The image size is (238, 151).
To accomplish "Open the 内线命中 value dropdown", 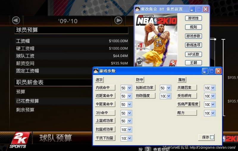I will click(129, 88).
